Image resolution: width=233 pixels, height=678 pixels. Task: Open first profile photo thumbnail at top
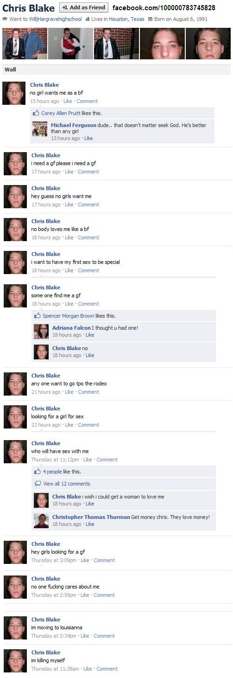[x=25, y=44]
